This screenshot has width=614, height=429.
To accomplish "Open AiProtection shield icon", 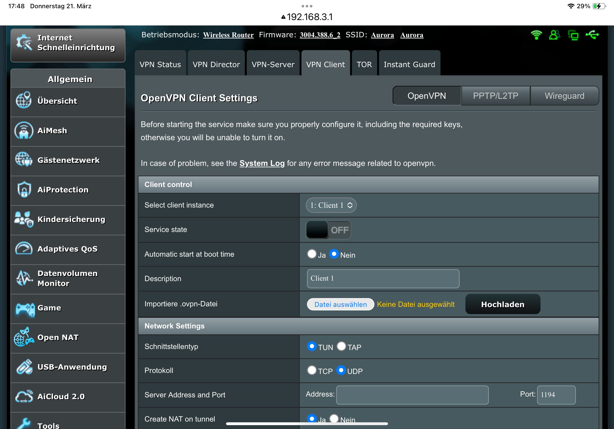I will point(24,190).
